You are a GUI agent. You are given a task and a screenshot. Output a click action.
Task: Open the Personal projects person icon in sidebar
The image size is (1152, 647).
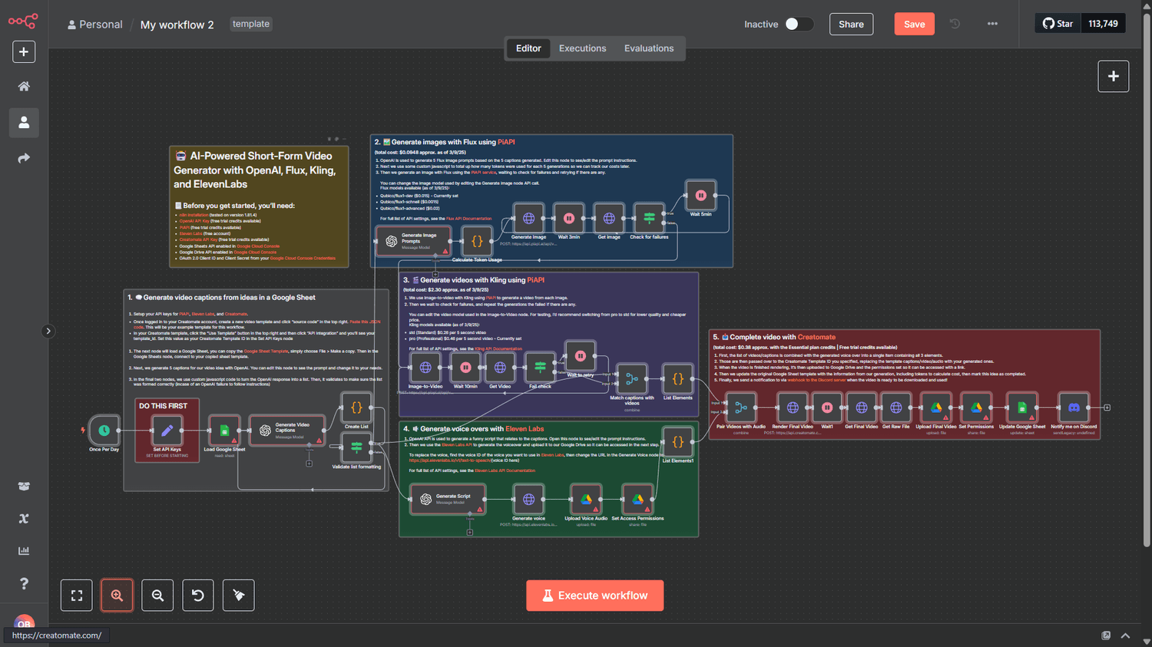(24, 122)
